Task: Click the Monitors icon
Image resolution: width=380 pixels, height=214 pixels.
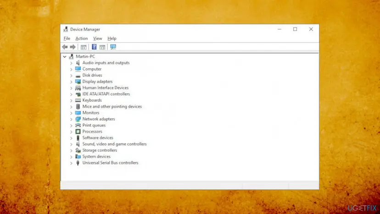Action: pos(78,113)
